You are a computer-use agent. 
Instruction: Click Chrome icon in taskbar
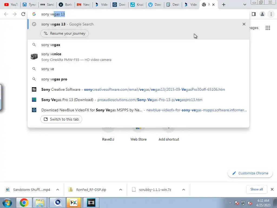tap(24, 203)
